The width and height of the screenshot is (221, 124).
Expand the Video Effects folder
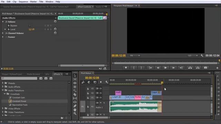(3, 108)
